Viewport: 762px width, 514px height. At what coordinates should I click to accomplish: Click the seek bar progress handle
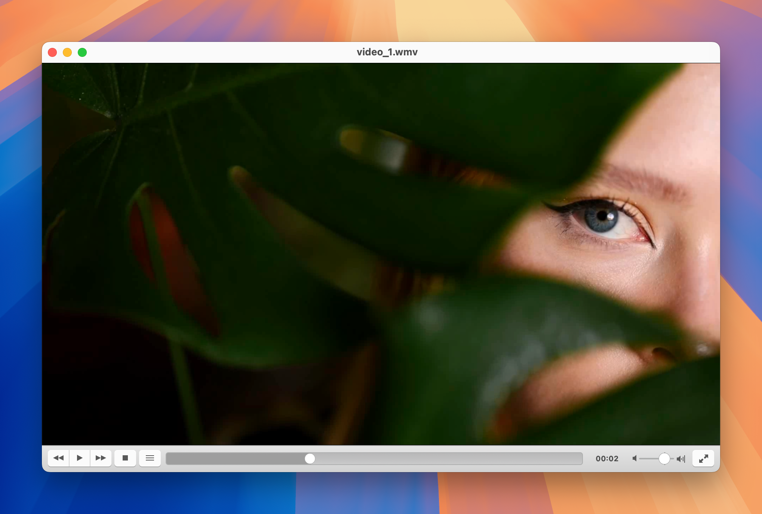click(309, 458)
